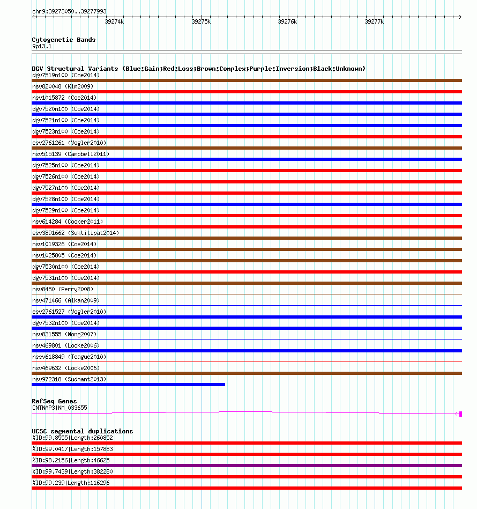Image resolution: width=477 pixels, height=509 pixels.
Task: Open esv2761261 (Vogler2010) variant label
Action: [69, 143]
